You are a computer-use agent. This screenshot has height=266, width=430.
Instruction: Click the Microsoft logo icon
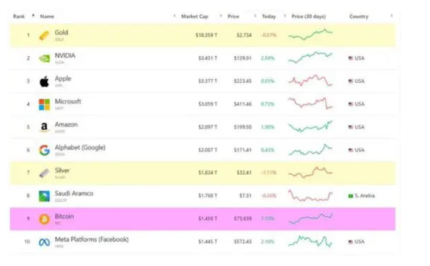click(x=44, y=105)
